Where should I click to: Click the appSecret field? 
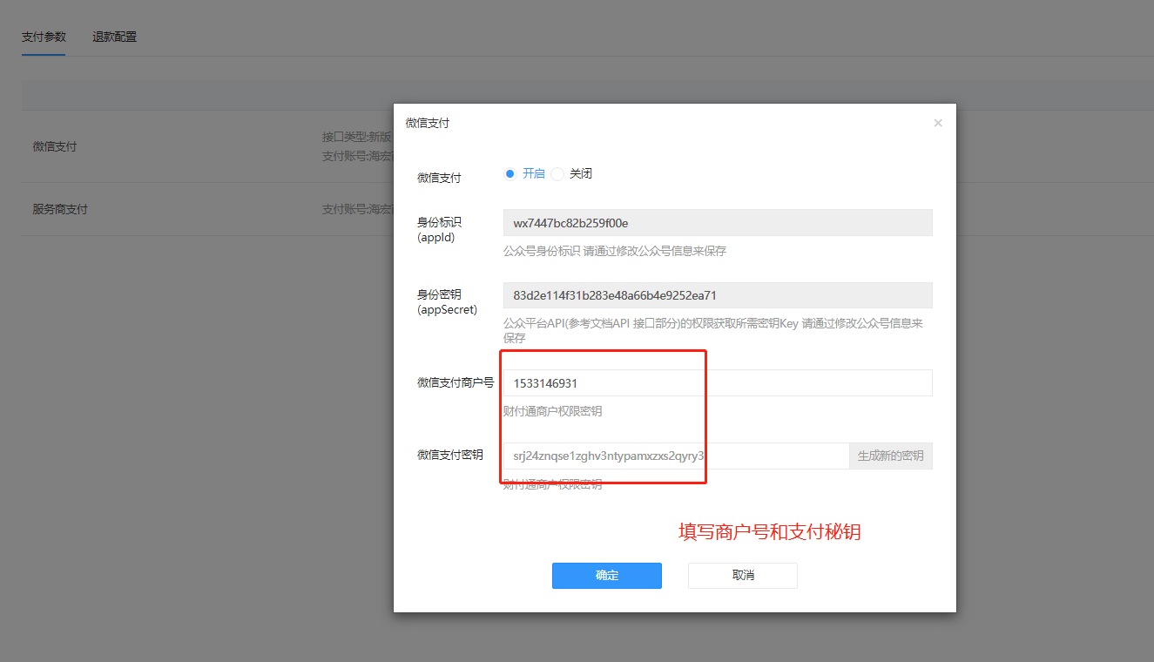click(718, 295)
